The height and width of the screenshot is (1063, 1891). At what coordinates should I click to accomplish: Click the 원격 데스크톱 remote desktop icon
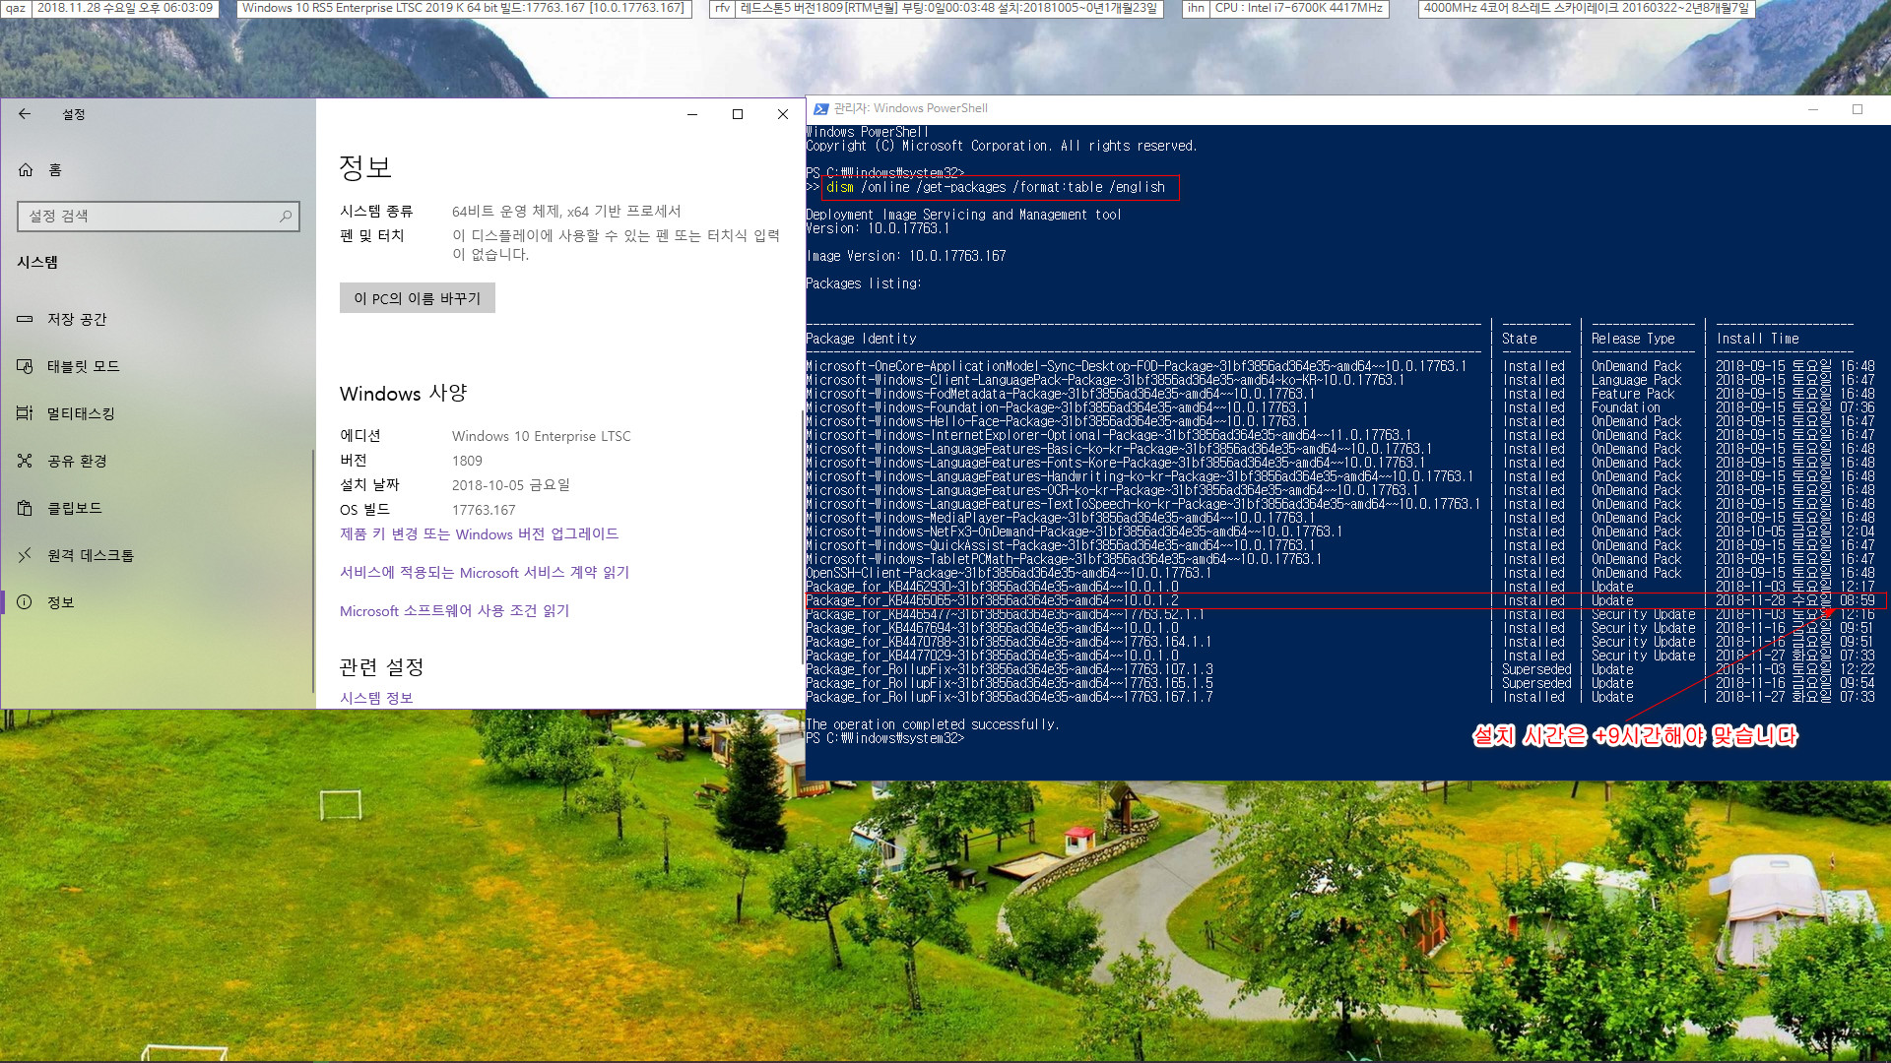26,554
